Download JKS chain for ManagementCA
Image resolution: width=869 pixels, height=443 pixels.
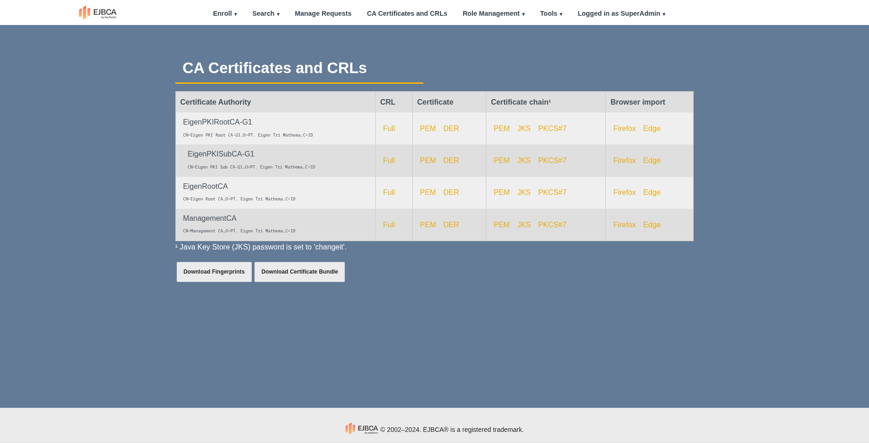[x=524, y=225]
